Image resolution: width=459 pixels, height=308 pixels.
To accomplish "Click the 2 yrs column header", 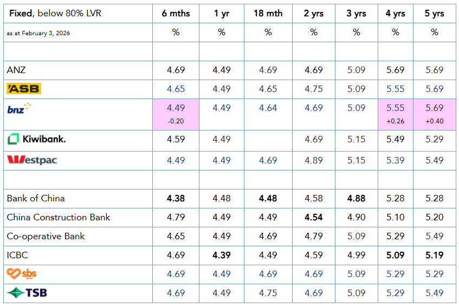I will [314, 14].
